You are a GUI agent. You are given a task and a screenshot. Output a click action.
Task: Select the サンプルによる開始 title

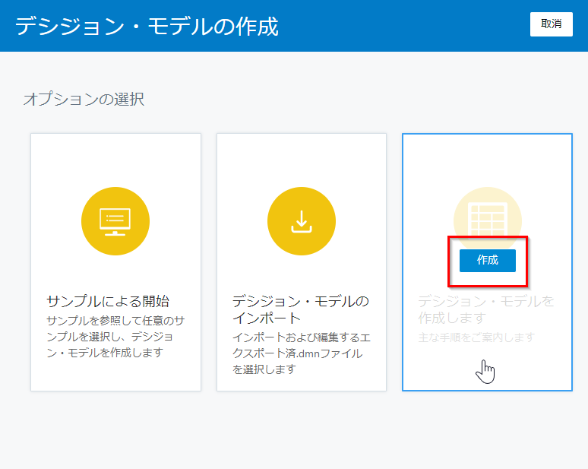(107, 301)
